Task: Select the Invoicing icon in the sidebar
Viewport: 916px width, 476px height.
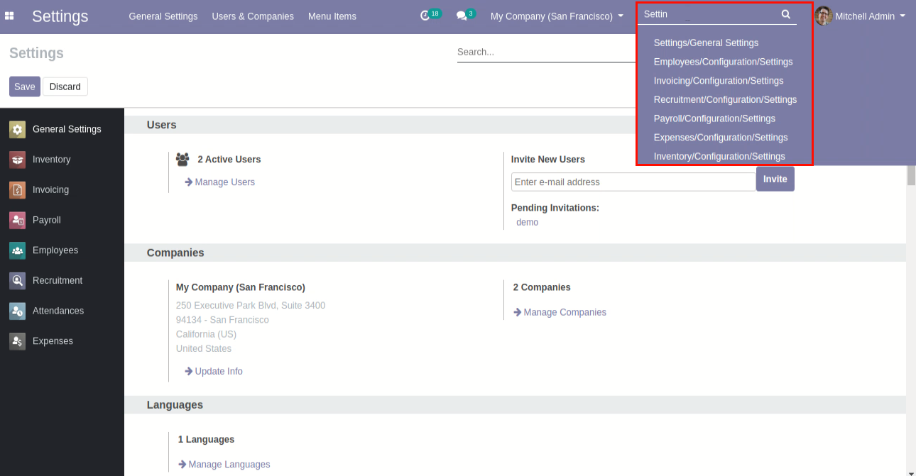Action: point(18,190)
